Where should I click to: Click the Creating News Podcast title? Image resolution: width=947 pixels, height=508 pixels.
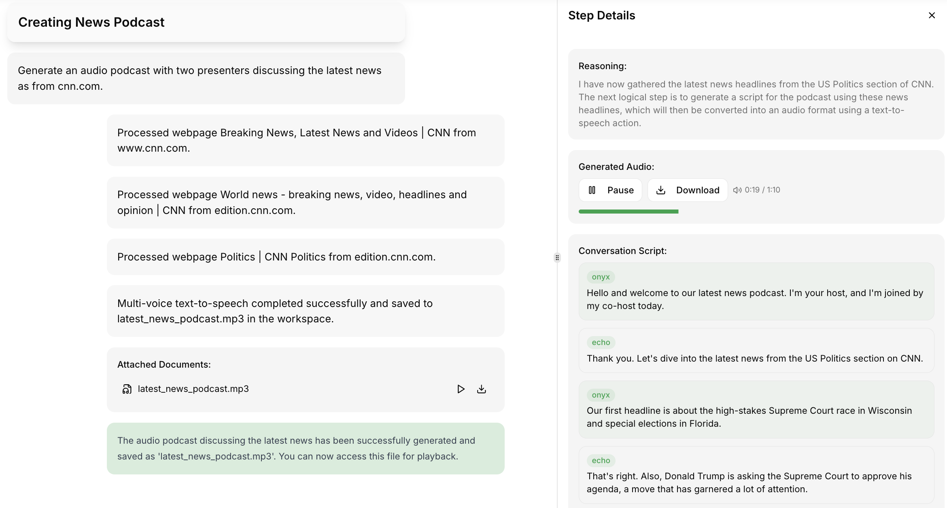click(91, 22)
